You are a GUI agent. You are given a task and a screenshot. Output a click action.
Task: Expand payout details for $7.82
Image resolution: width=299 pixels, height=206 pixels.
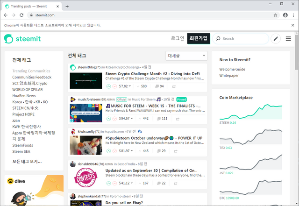click(125, 86)
